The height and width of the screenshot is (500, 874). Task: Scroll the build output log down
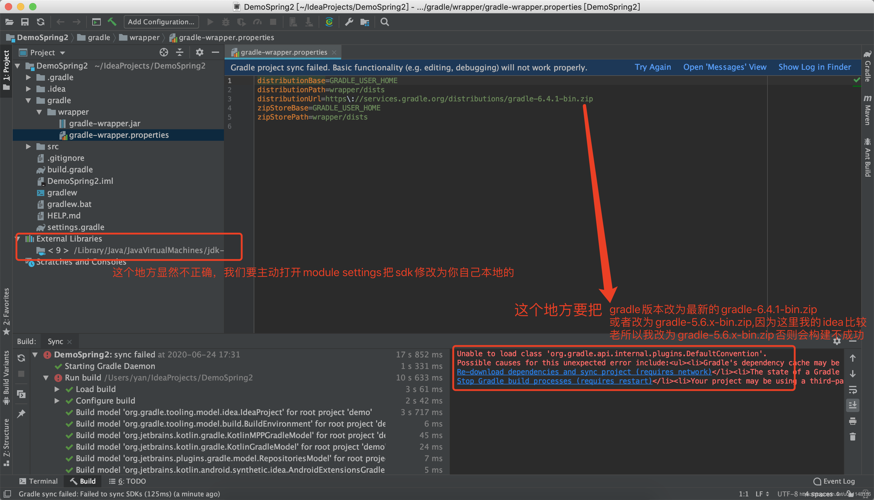click(x=857, y=372)
